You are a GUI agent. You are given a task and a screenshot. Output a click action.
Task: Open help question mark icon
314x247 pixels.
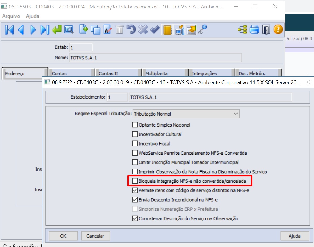(x=278, y=30)
